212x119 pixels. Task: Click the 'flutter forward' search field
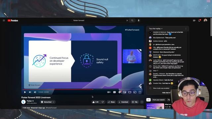tap(99, 20)
